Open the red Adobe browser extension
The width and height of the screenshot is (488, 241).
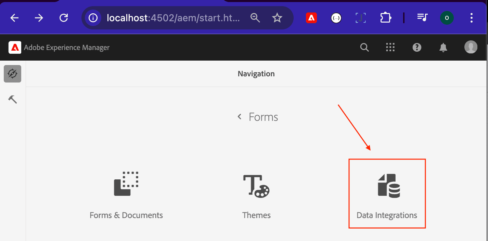click(x=311, y=18)
